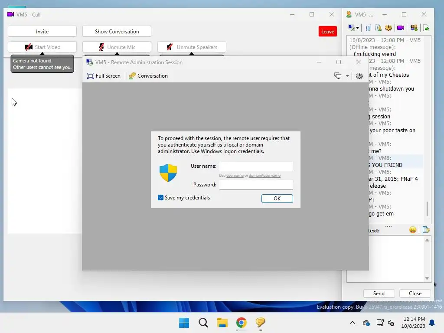Click the VM5 Call window camera icon in title
Viewport: 444px width, 333px height.
(10, 14)
